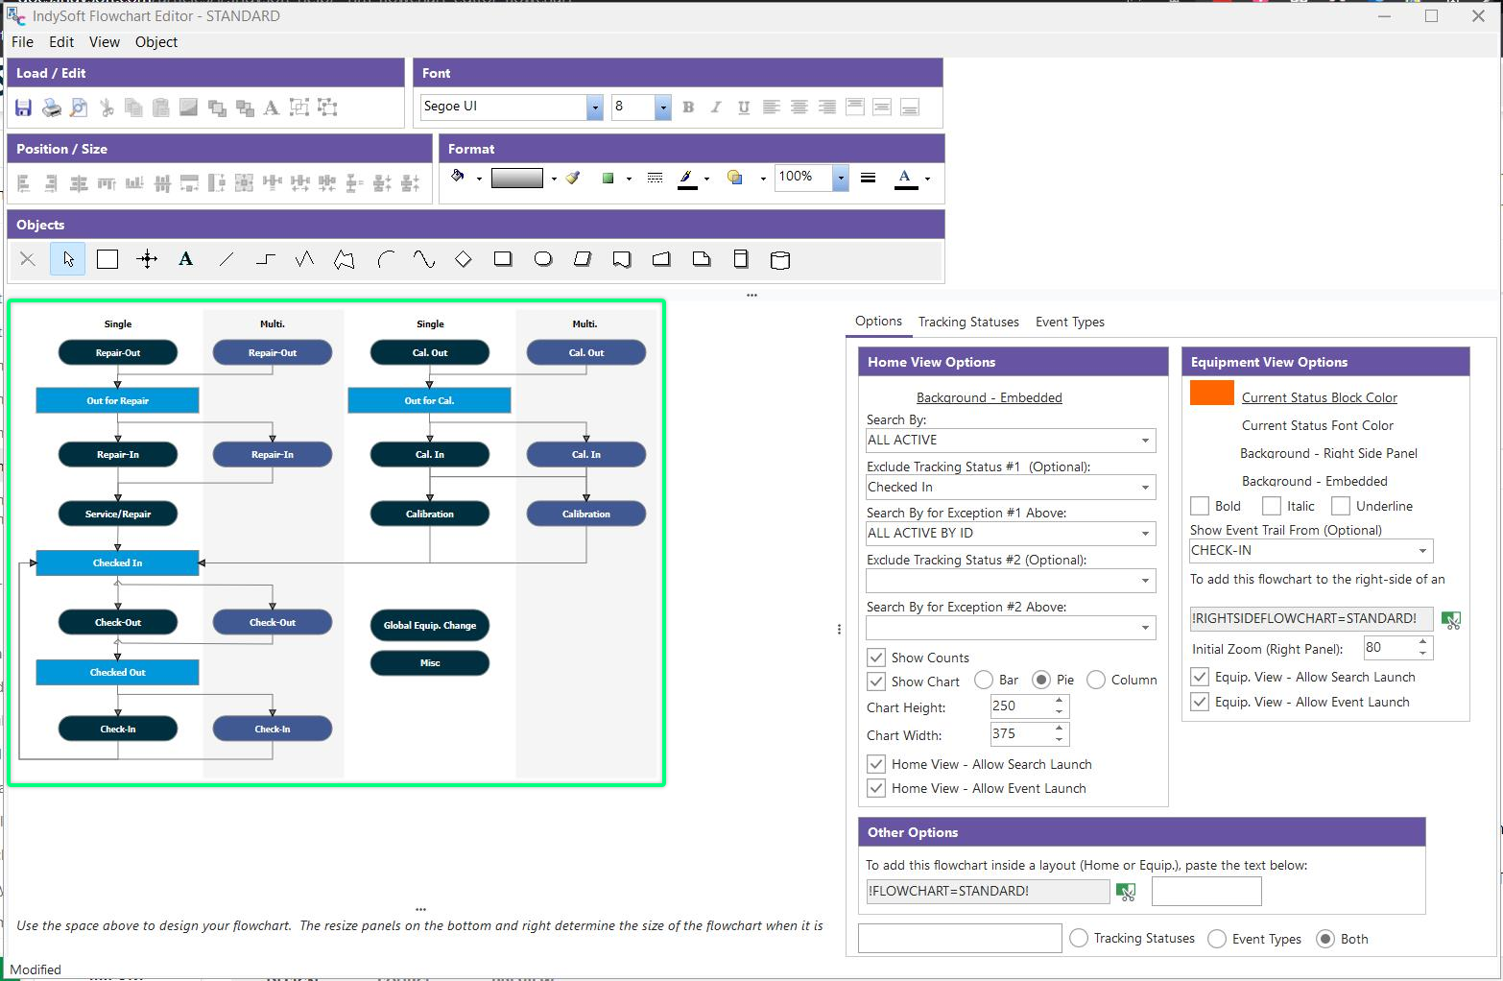The width and height of the screenshot is (1503, 981).
Task: Select the straight Line tool
Action: tap(227, 259)
